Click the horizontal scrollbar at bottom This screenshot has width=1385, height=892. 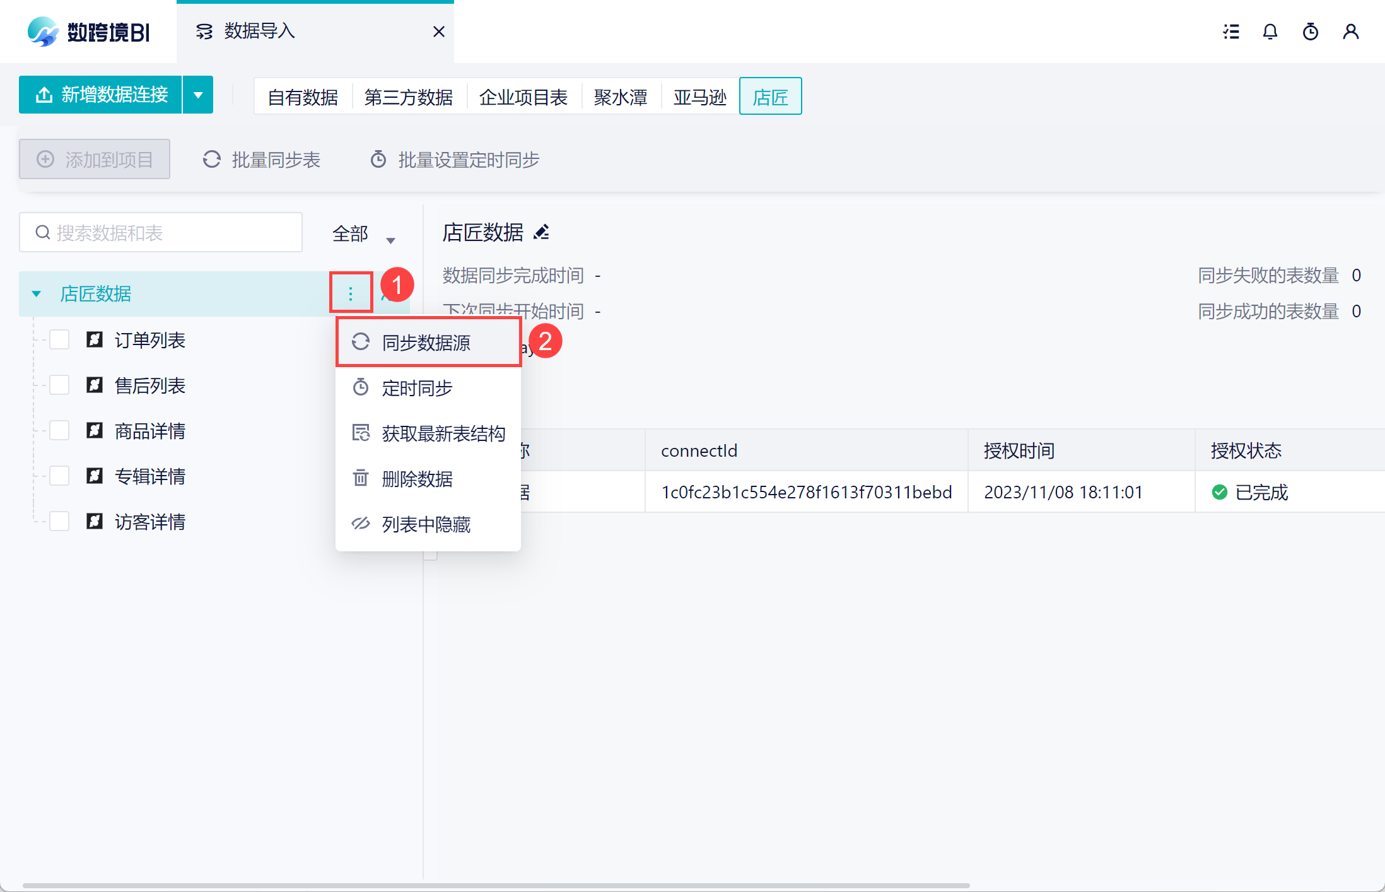(x=496, y=885)
